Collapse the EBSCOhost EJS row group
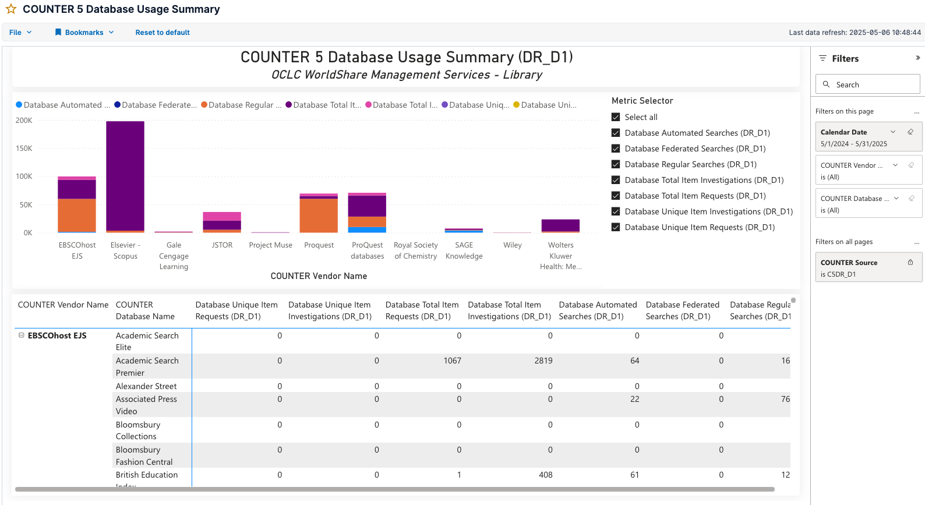 point(21,336)
